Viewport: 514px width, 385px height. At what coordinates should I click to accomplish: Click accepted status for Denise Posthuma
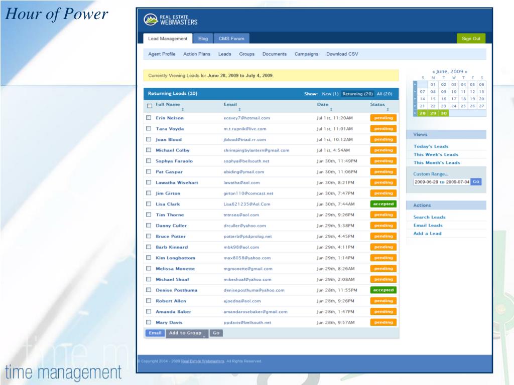coord(383,290)
